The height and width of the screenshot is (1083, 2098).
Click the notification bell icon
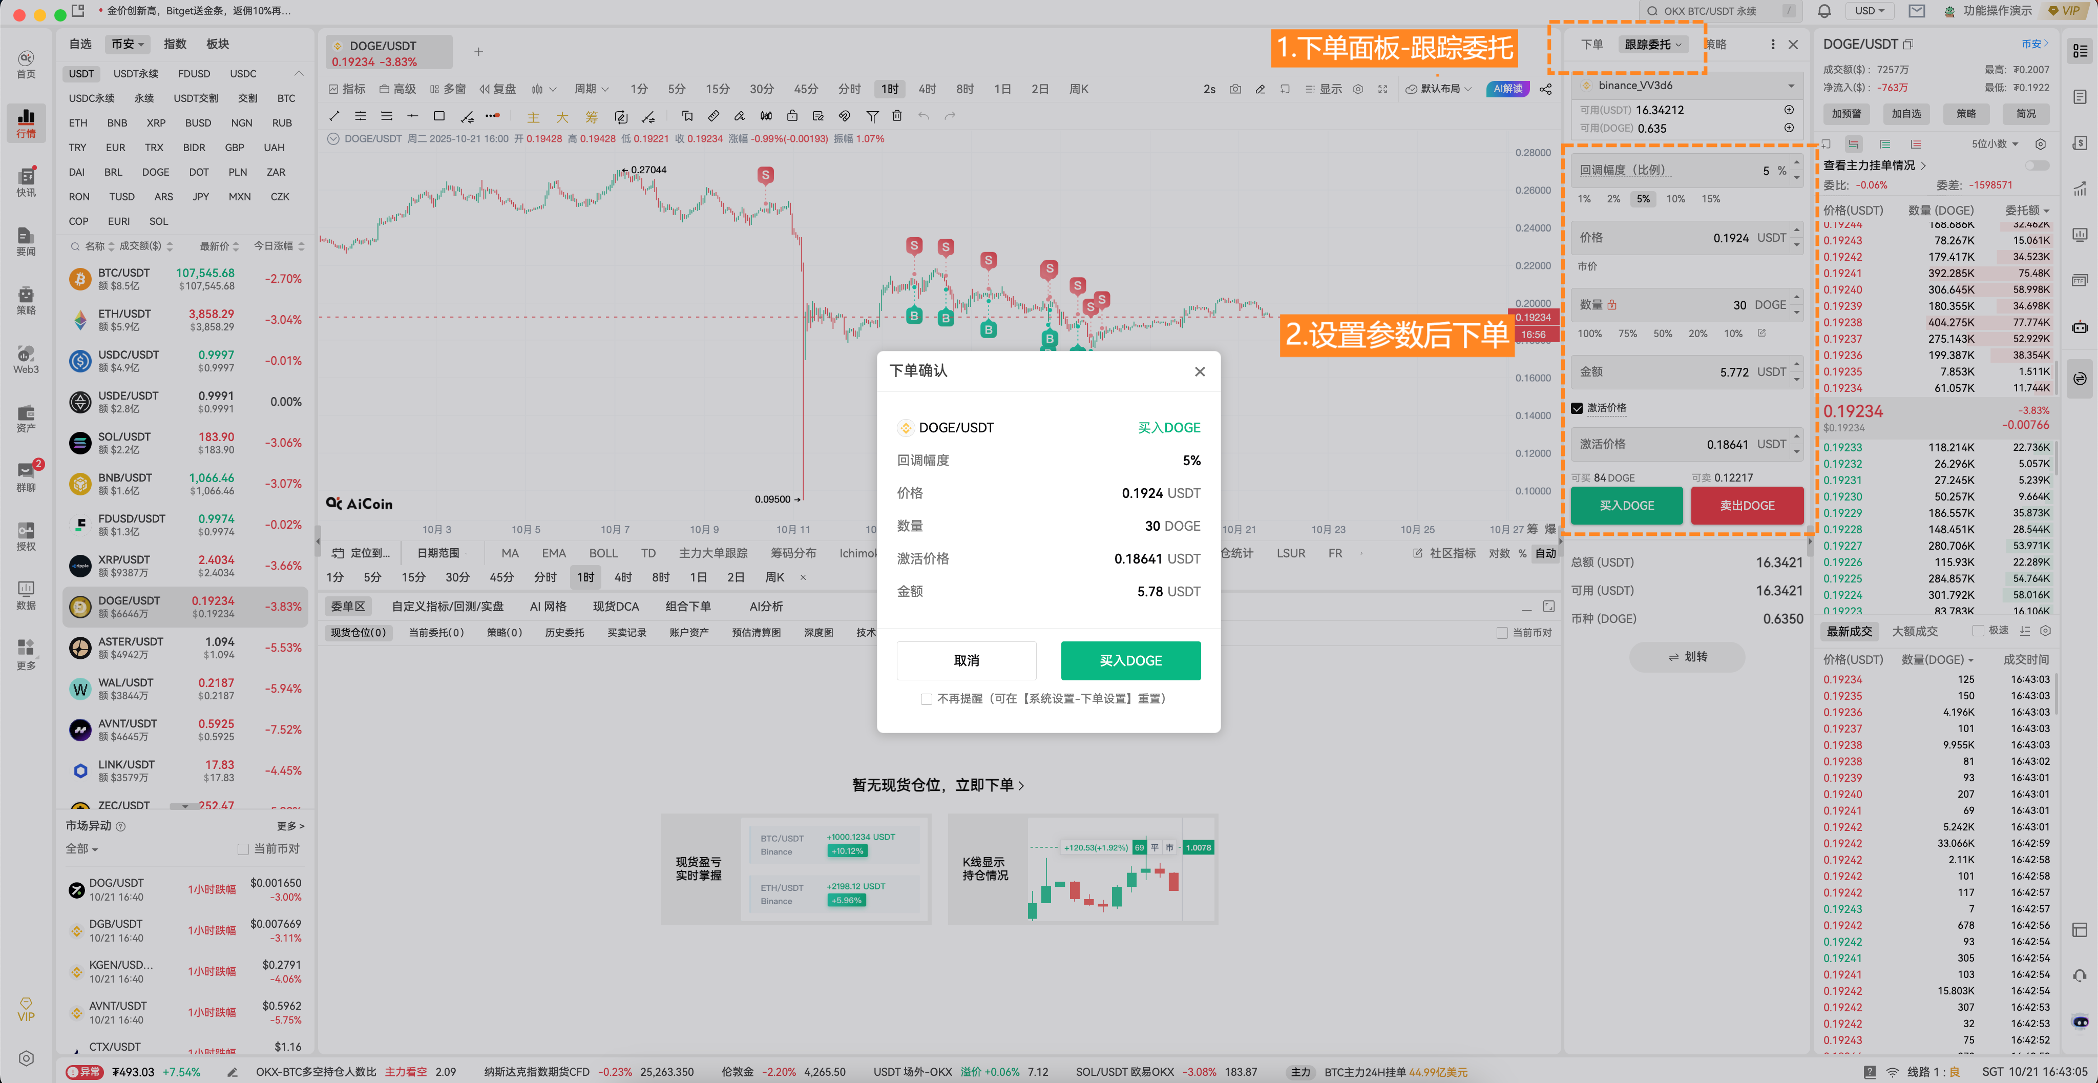[1823, 11]
